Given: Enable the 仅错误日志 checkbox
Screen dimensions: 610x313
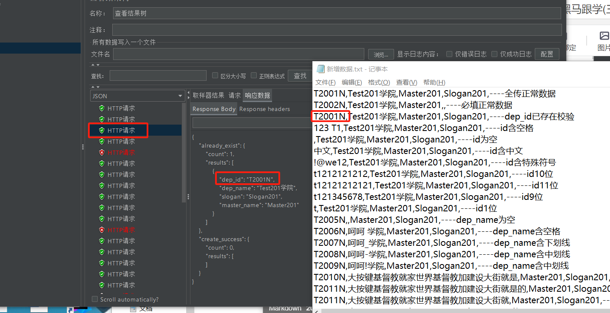Looking at the screenshot, I should pyautogui.click(x=449, y=54).
